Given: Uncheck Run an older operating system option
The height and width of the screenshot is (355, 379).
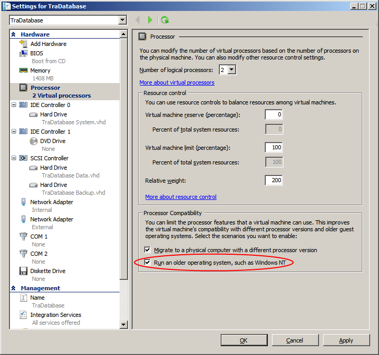Looking at the screenshot, I should coord(148,262).
